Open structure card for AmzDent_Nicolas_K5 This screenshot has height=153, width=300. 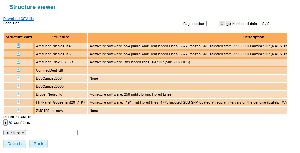[x=19, y=54]
